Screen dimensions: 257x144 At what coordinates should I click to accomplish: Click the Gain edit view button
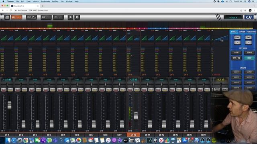237,52
